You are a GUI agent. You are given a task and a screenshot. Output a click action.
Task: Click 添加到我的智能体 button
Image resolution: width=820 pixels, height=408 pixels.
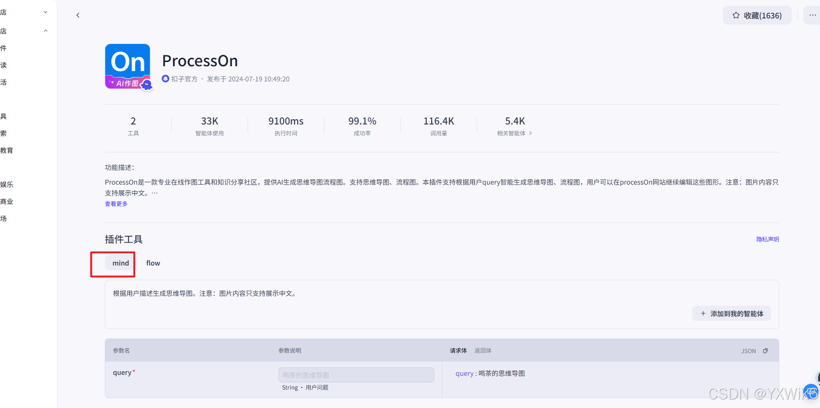pos(736,314)
